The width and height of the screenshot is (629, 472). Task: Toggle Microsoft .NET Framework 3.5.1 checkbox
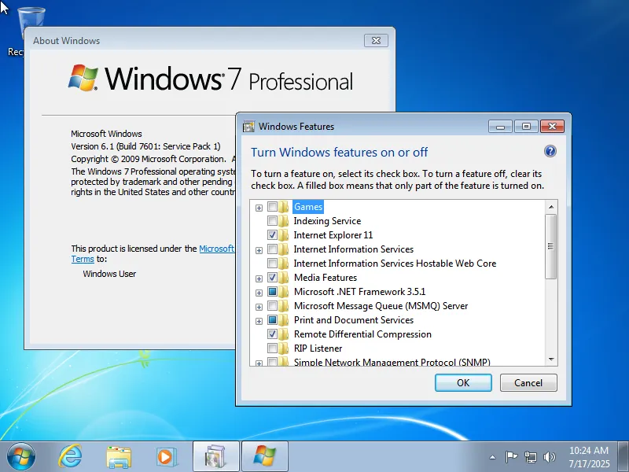point(272,291)
